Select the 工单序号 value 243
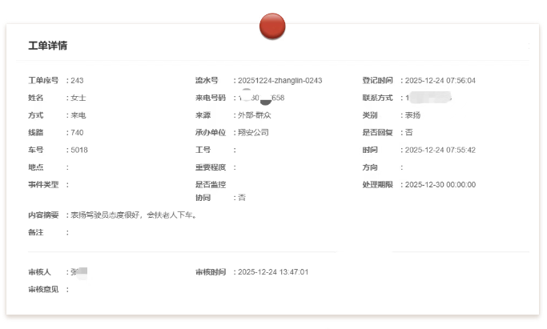 [77, 81]
